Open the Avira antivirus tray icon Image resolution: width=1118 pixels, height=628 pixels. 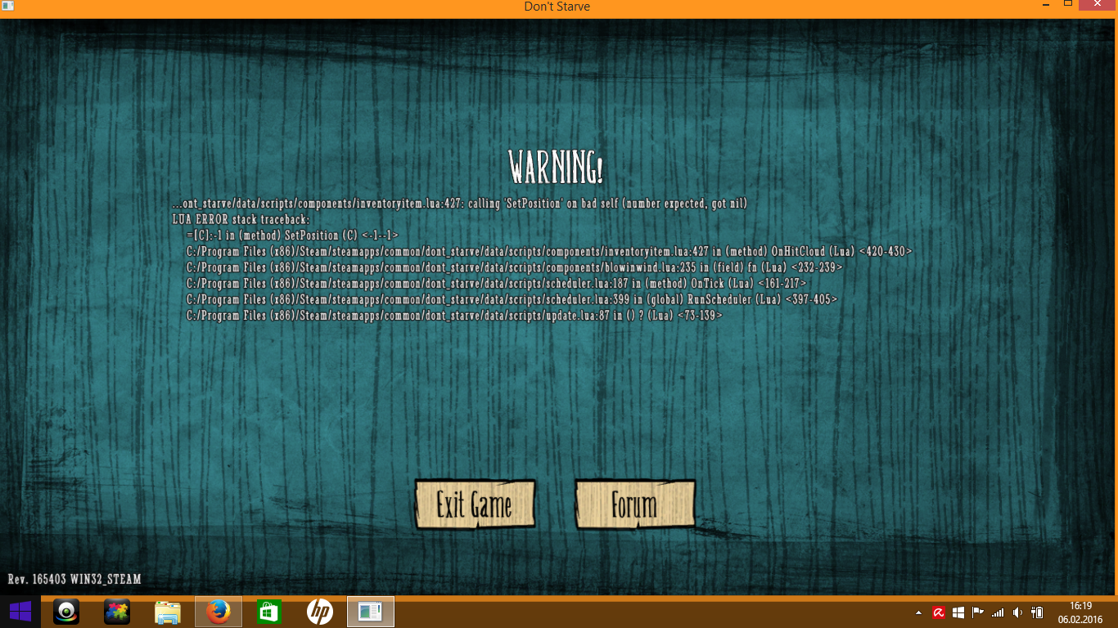pyautogui.click(x=940, y=612)
